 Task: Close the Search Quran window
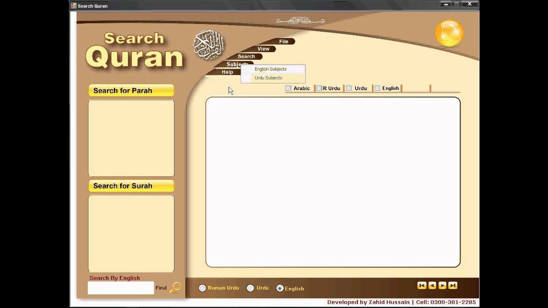(x=470, y=4)
